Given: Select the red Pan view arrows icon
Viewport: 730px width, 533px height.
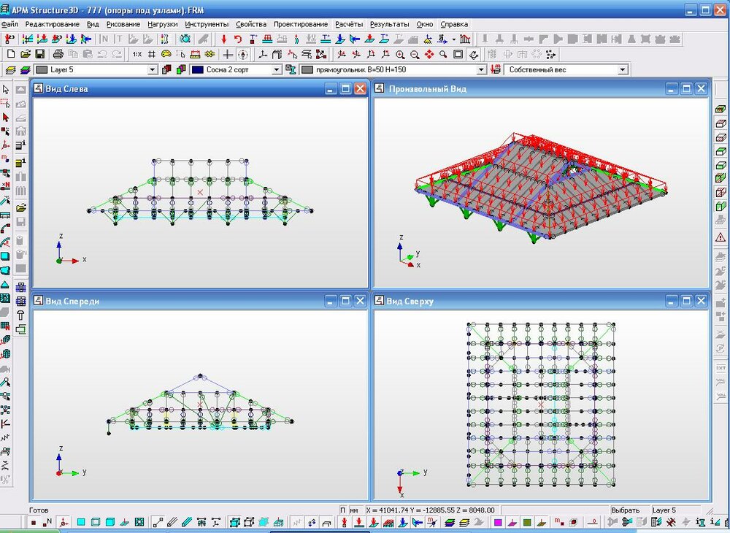Looking at the screenshot, I should [429, 54].
